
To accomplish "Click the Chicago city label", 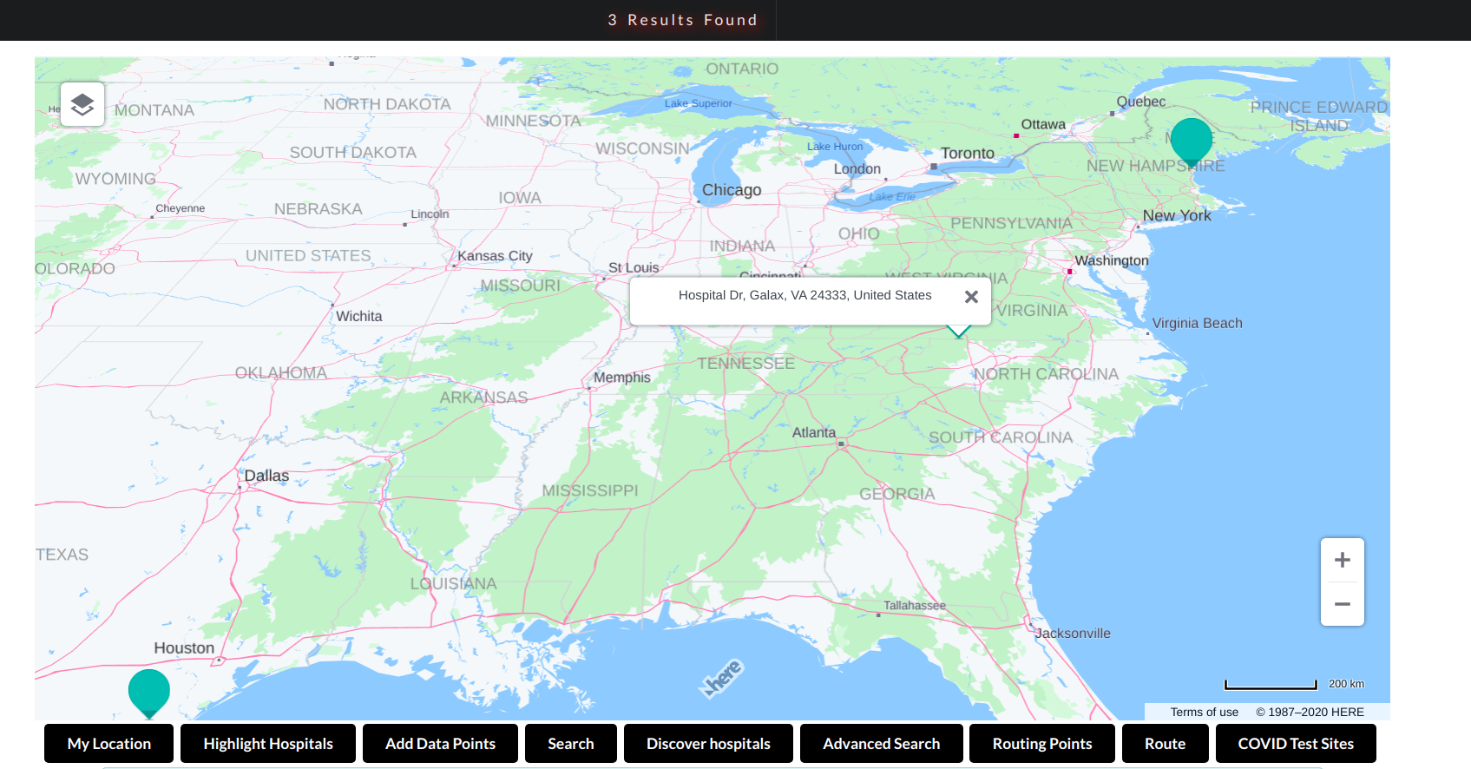I will point(732,190).
